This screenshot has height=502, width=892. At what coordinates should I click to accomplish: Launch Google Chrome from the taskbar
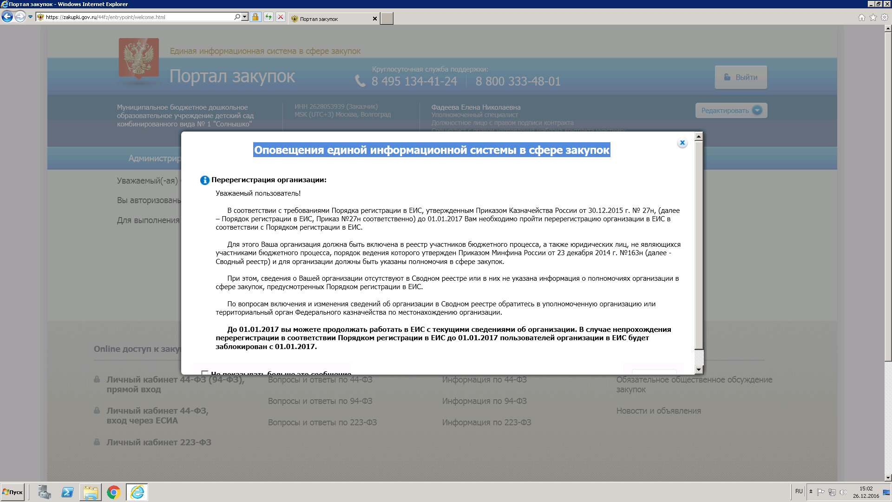[113, 492]
